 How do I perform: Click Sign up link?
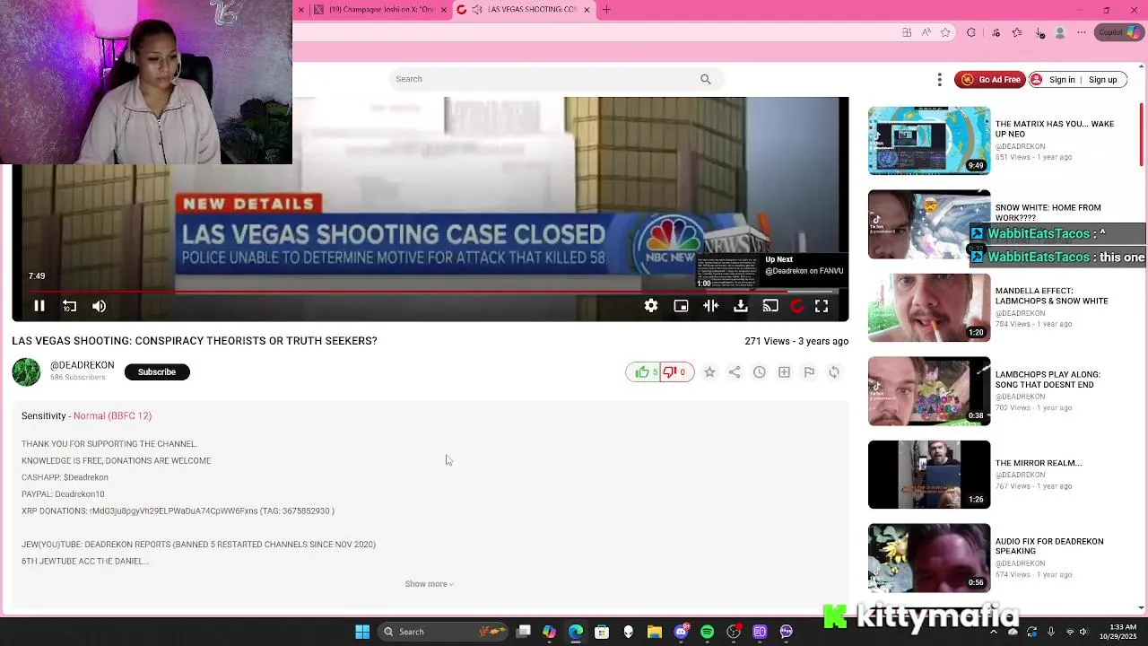pos(1102,80)
